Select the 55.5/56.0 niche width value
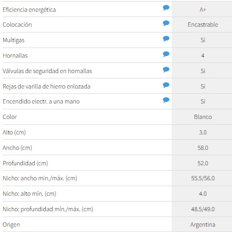Image resolution: width=232 pixels, height=232 pixels. (x=203, y=178)
